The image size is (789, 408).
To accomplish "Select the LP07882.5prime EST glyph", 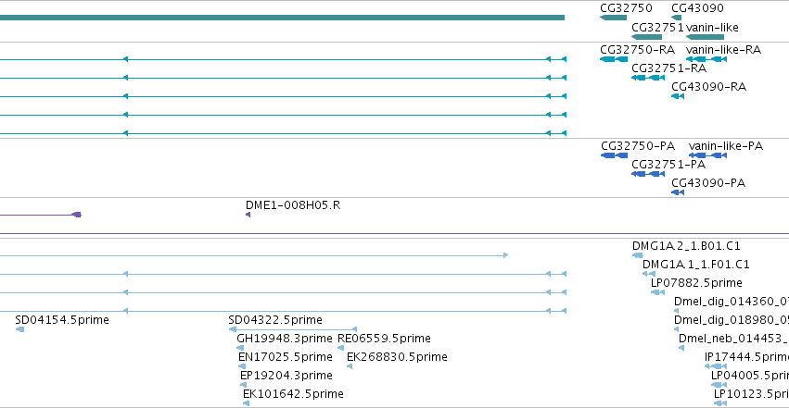I will click(657, 292).
